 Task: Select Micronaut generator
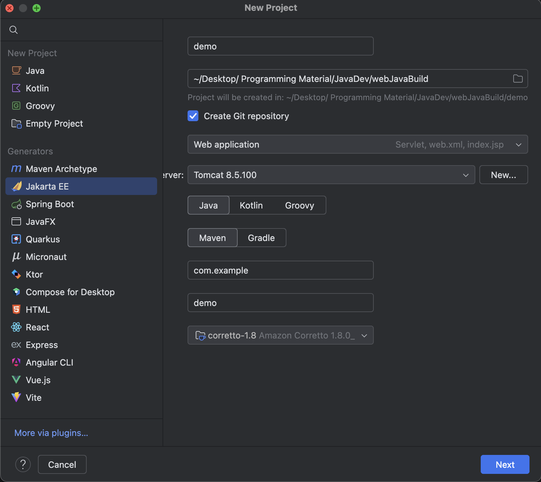pos(81,257)
